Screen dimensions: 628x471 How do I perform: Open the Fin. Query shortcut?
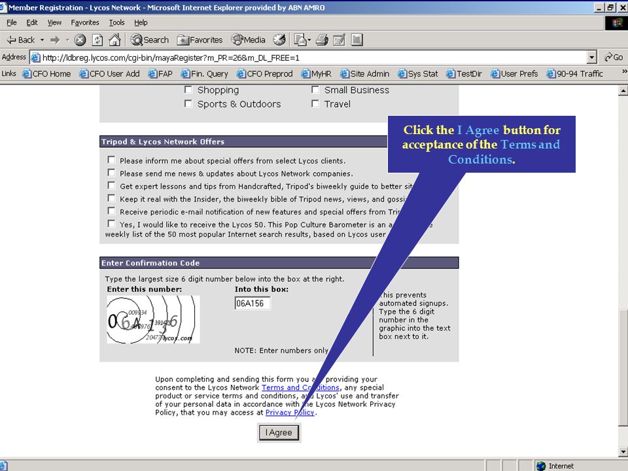pos(204,74)
